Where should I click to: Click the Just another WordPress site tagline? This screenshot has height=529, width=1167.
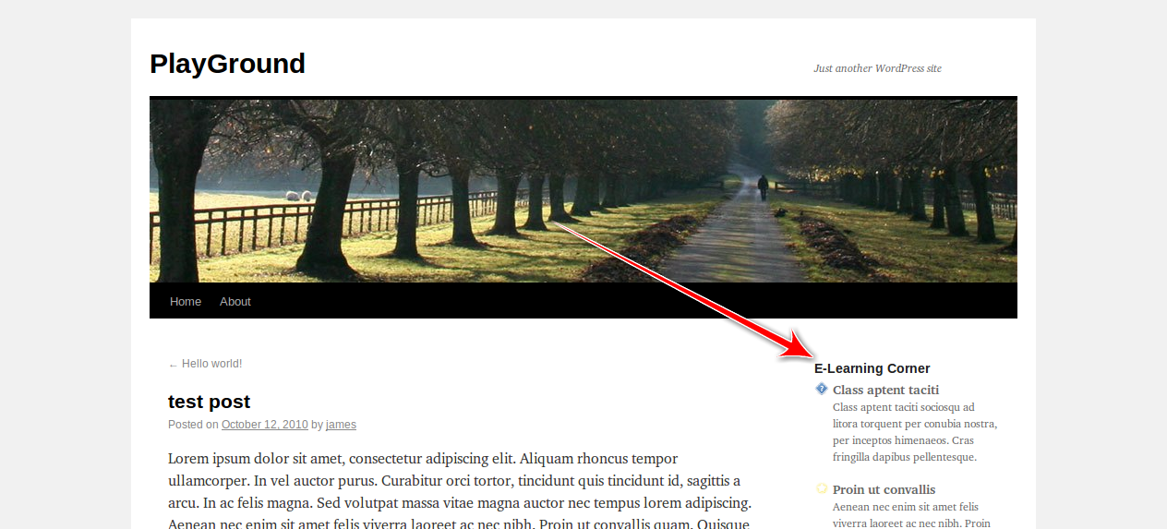877,68
